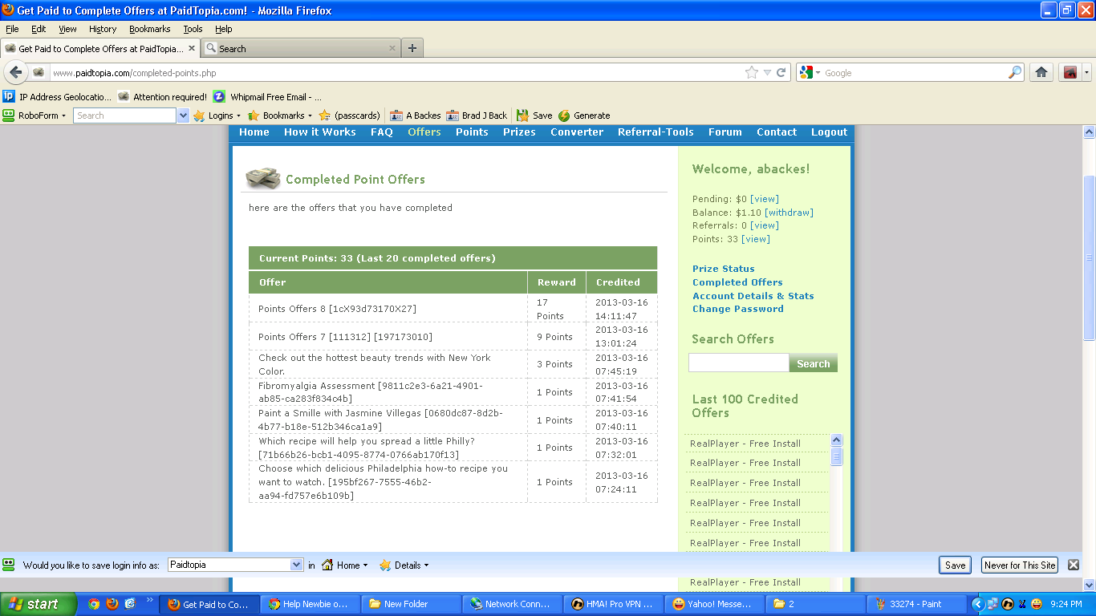Click the green Search offers button
This screenshot has width=1096, height=616.
click(x=814, y=363)
